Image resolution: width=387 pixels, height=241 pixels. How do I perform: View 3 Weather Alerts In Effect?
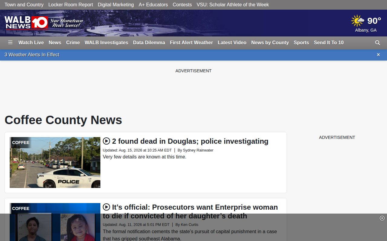pos(32,55)
